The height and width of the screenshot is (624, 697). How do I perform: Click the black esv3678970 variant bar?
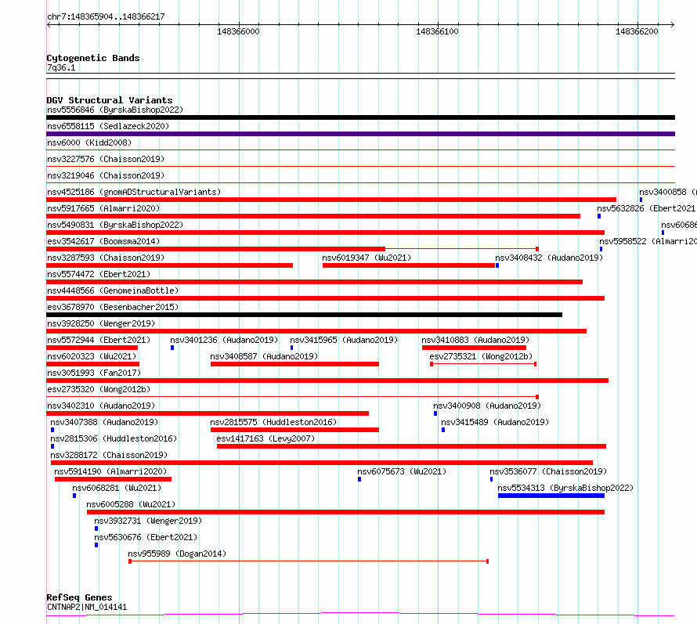pos(304,315)
